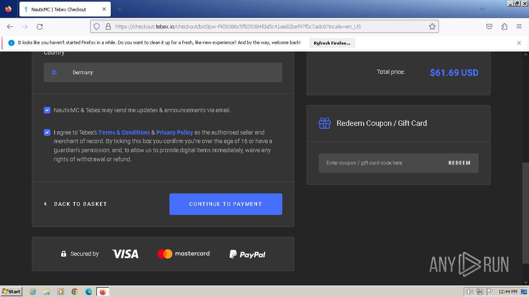
Task: Open the Extensions puzzle icon
Action: pyautogui.click(x=504, y=26)
